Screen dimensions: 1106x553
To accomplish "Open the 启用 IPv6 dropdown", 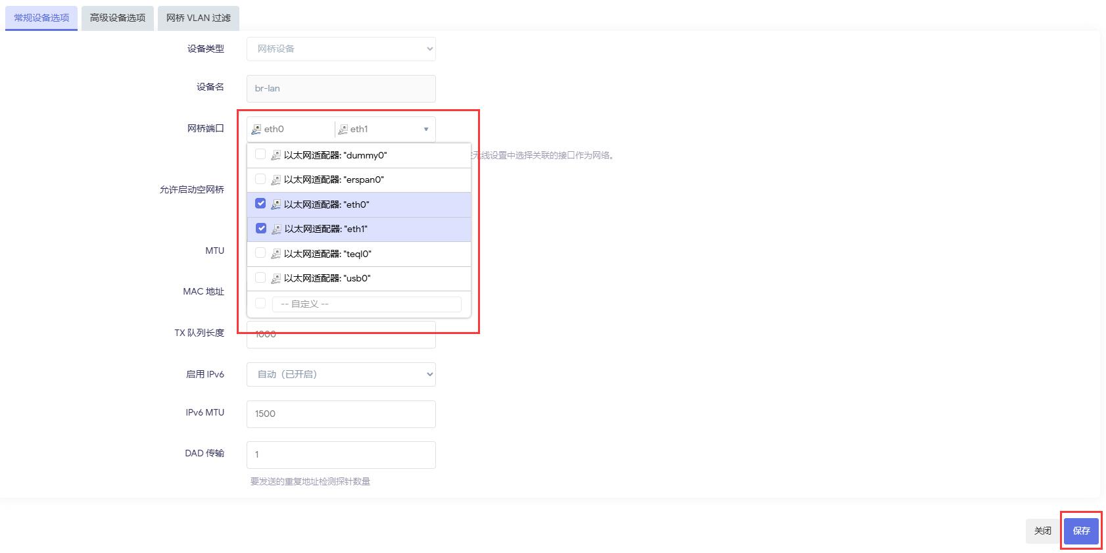I will pos(341,374).
